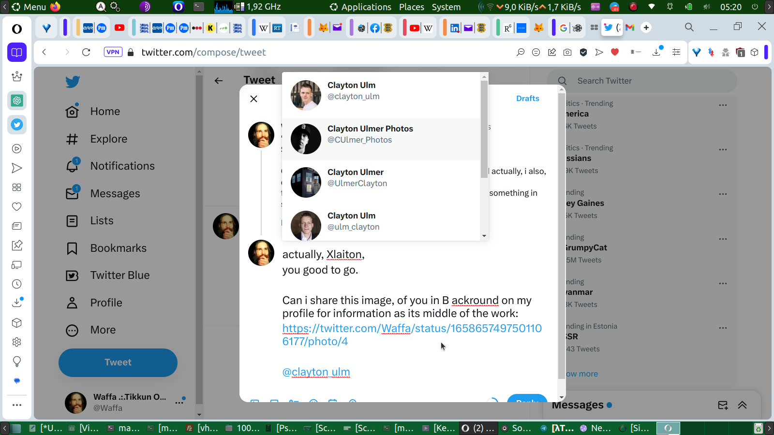This screenshot has width=774, height=435.
Task: Choose Clayton Ulmer @UlmerClayton suggestion
Action: (381, 182)
